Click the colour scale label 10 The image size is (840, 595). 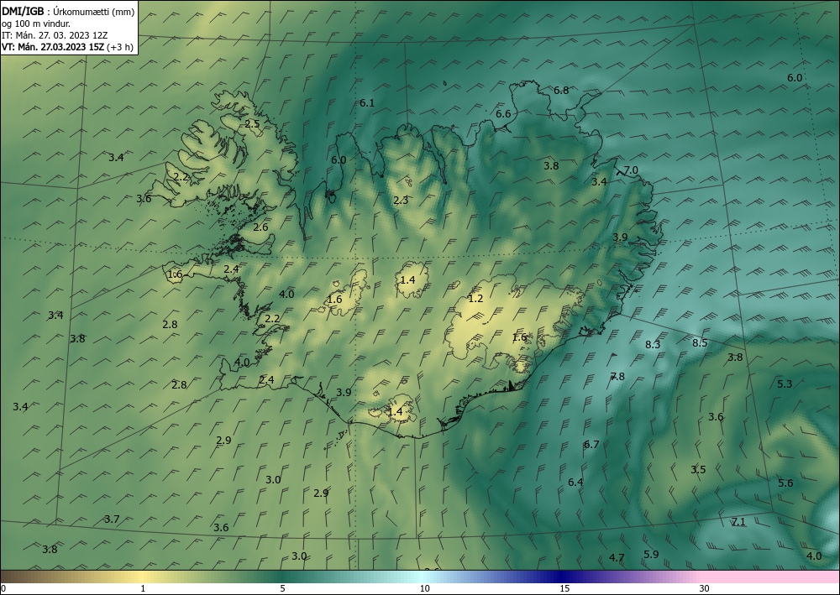tap(424, 588)
